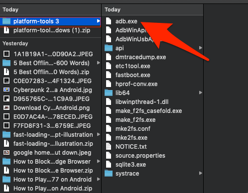248x193 pixels.
Task: Click the Cyberpunk 2...a Android.jpg thumbnail icon
Action: tap(6, 90)
